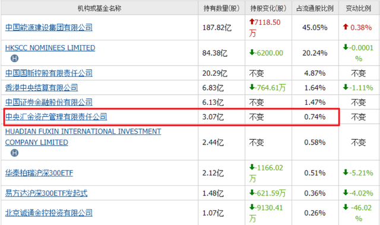Screen dimensions: 380x225
Task: Select holding amount 6.13亿
Action: (x=213, y=102)
